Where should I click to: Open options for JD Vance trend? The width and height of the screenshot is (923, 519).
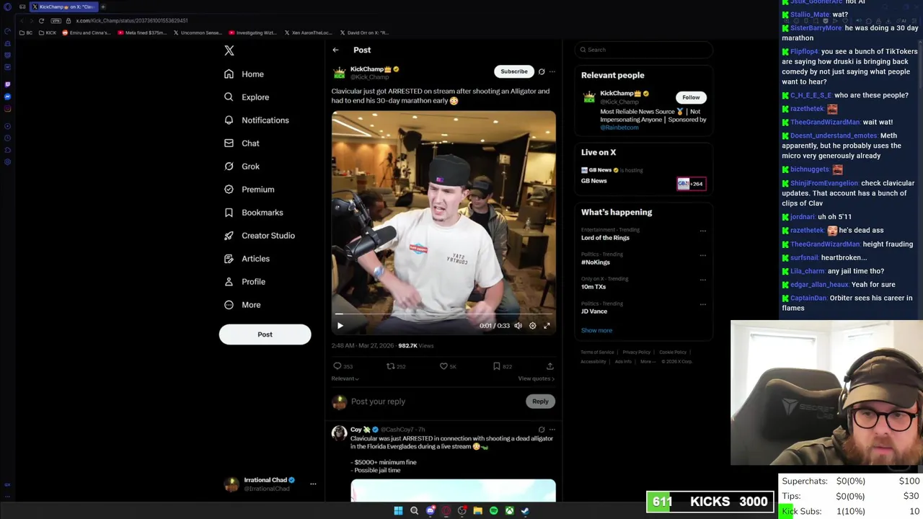pos(703,304)
